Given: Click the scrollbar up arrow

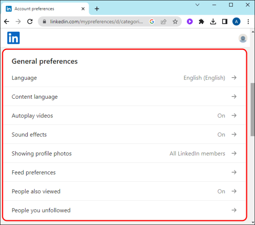Looking at the screenshot, I should coord(253,32).
